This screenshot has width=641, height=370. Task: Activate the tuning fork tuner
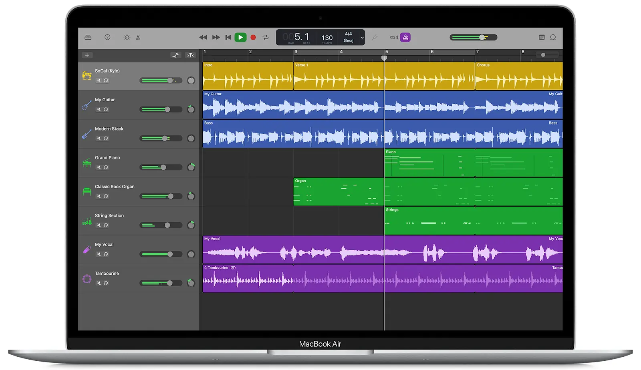[375, 37]
